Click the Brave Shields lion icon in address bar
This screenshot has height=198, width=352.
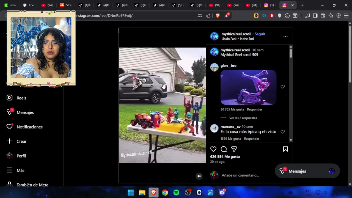[218, 16]
